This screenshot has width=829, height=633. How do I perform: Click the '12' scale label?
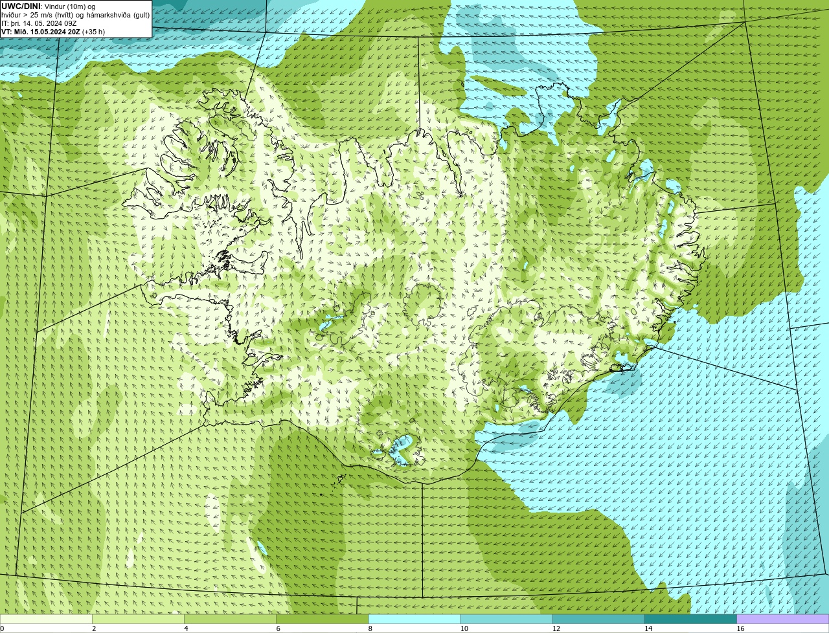point(556,628)
